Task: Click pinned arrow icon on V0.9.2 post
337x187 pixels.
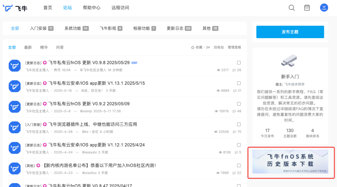Action: 45,104
